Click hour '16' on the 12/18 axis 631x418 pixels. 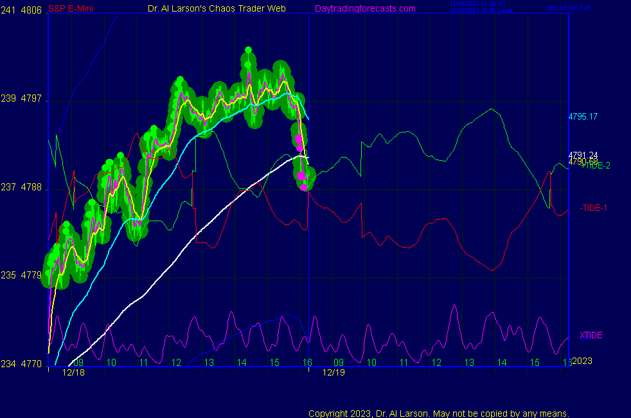pos(307,363)
